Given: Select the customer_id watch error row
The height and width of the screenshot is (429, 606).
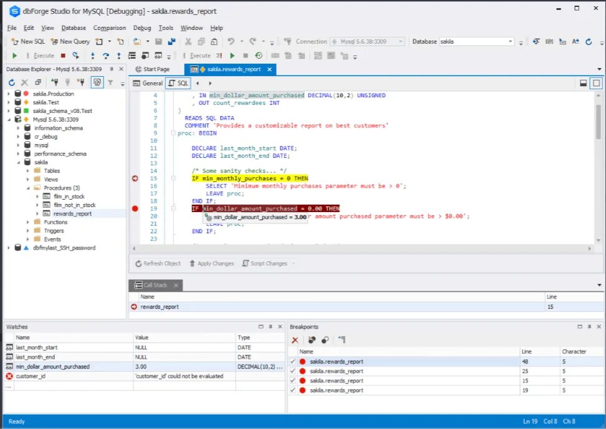Looking at the screenshot, I should 144,376.
